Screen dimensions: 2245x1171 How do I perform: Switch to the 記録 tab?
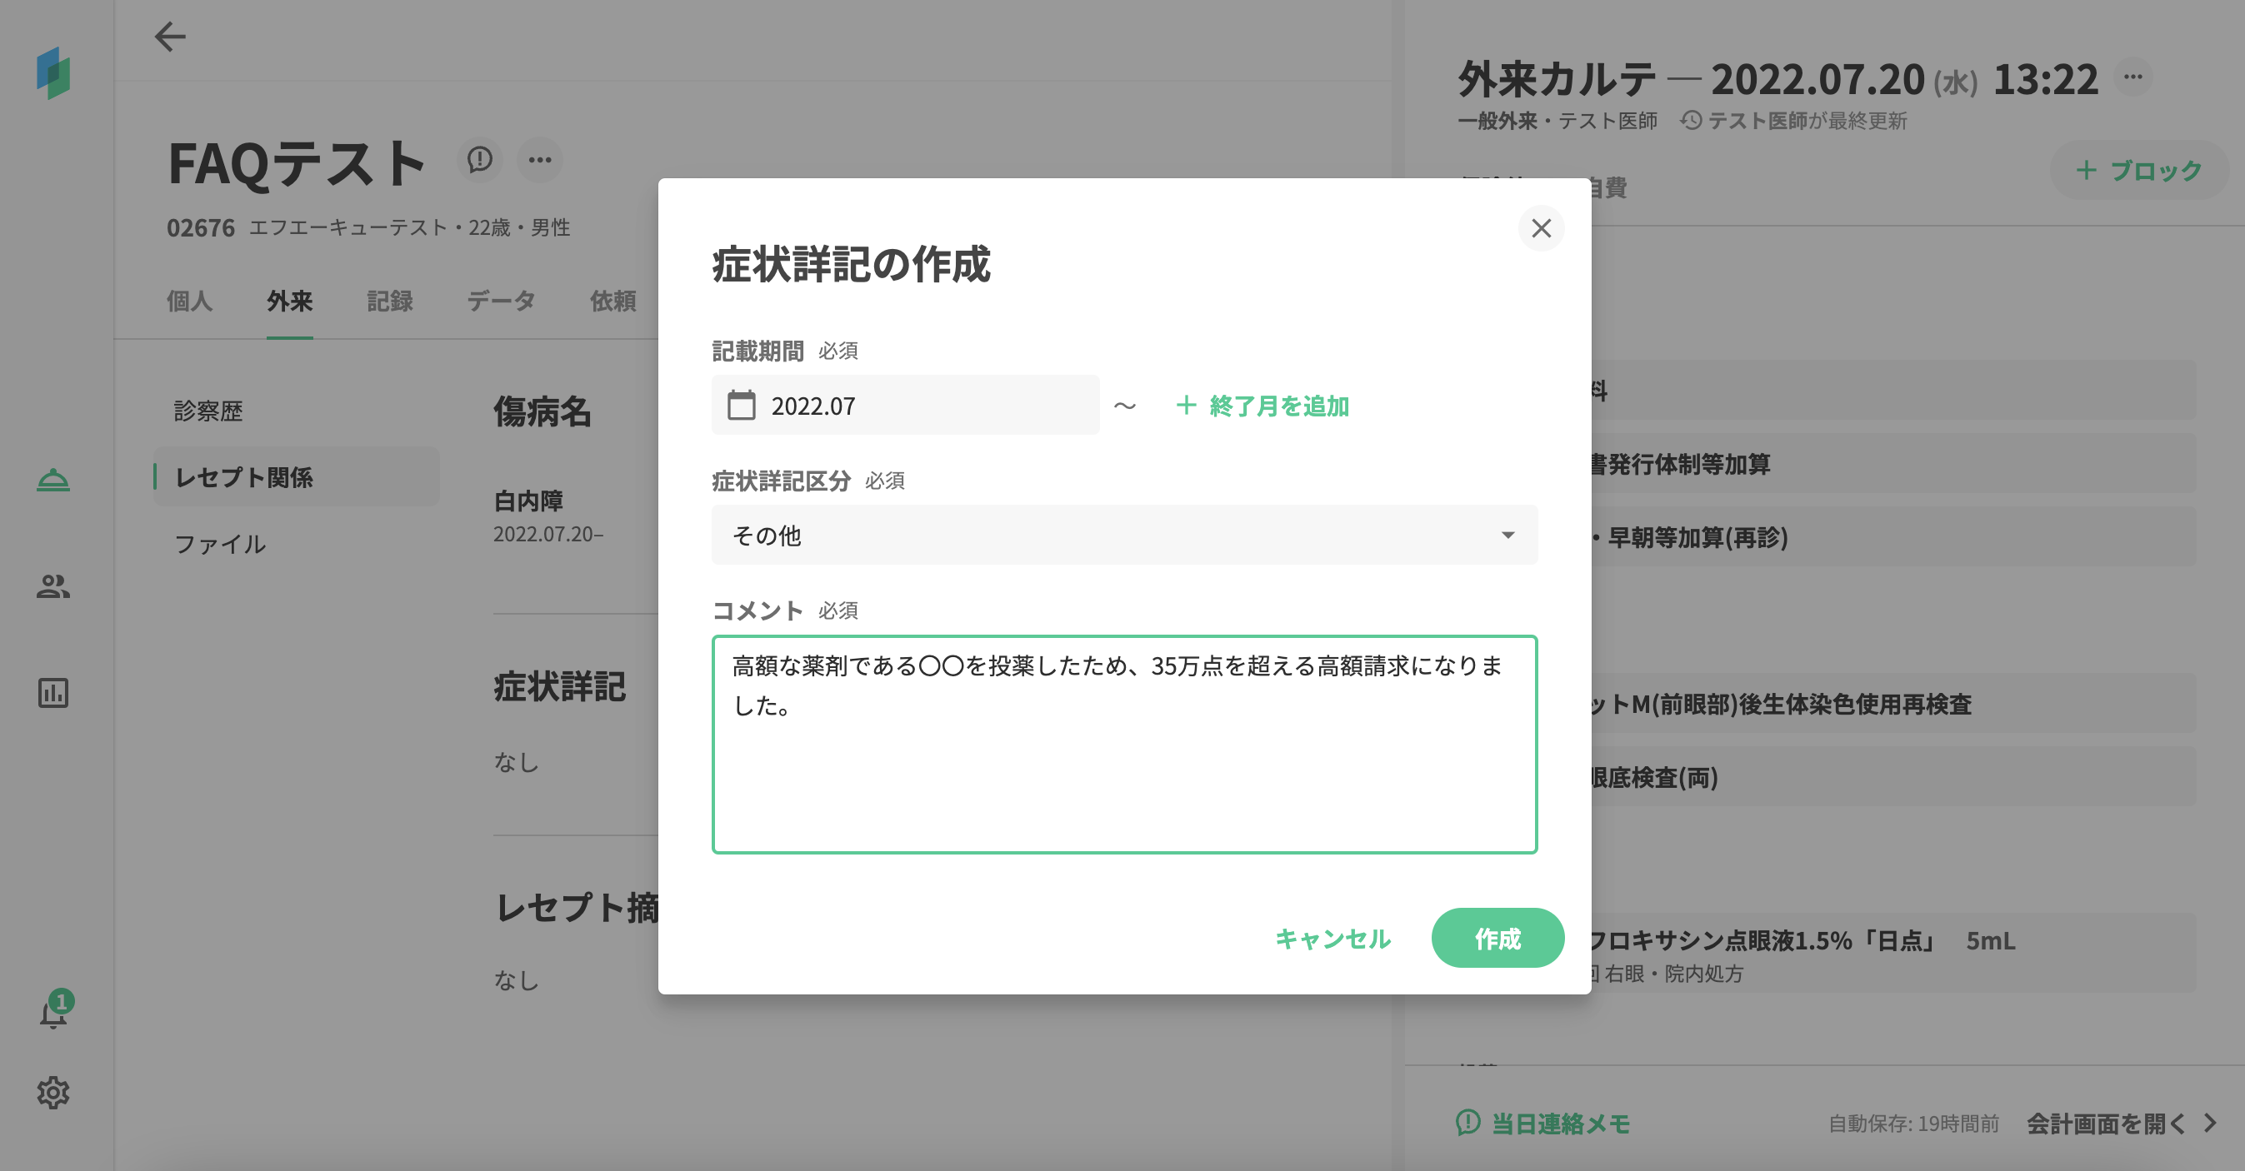coord(389,301)
